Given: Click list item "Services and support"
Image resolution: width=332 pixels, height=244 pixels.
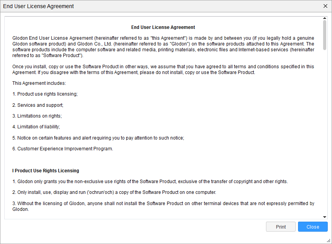Looking at the screenshot, I should click(x=38, y=105).
